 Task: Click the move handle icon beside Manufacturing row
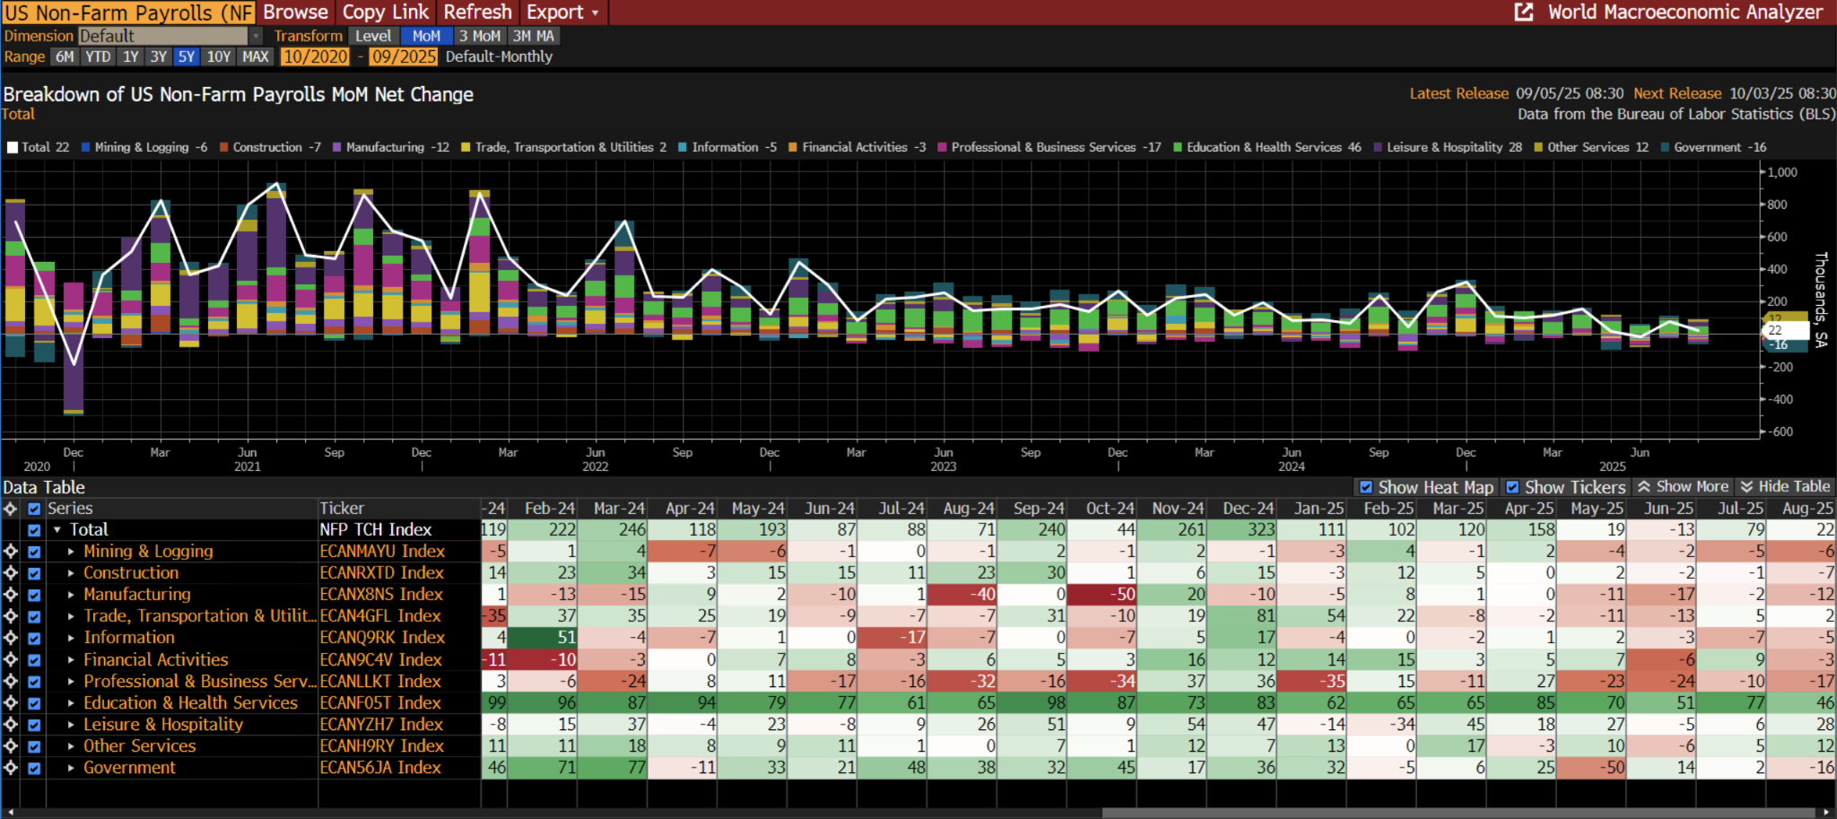click(11, 595)
